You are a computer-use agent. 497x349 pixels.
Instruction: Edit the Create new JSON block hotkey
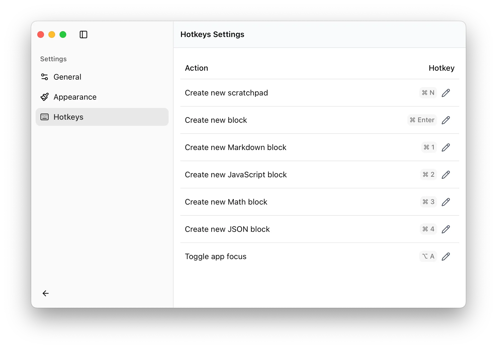pyautogui.click(x=446, y=229)
